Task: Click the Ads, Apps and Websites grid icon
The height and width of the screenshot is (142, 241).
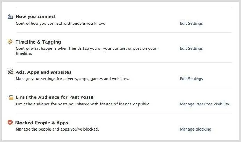Action: pyautogui.click(x=10, y=72)
